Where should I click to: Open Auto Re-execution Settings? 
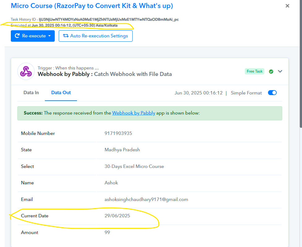tap(96, 36)
